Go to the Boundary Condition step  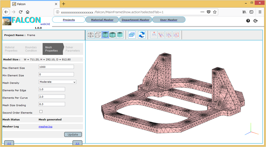(31, 49)
